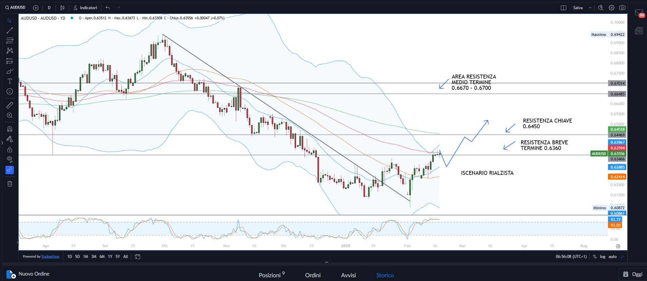647x281 pixels.
Task: Toggle lock all drawings
Action: pos(9,149)
